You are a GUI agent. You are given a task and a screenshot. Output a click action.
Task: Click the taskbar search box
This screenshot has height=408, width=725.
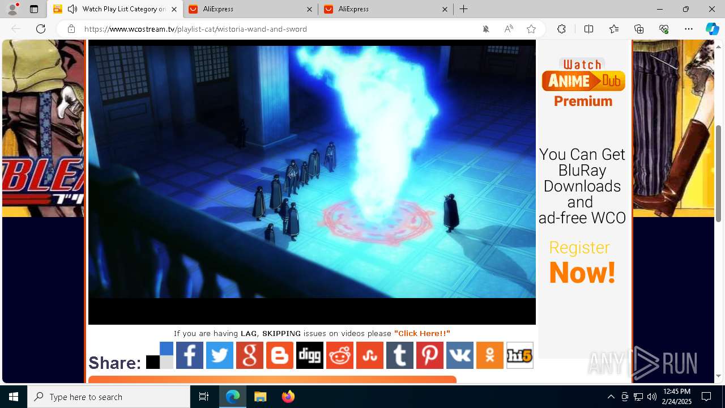pyautogui.click(x=109, y=397)
